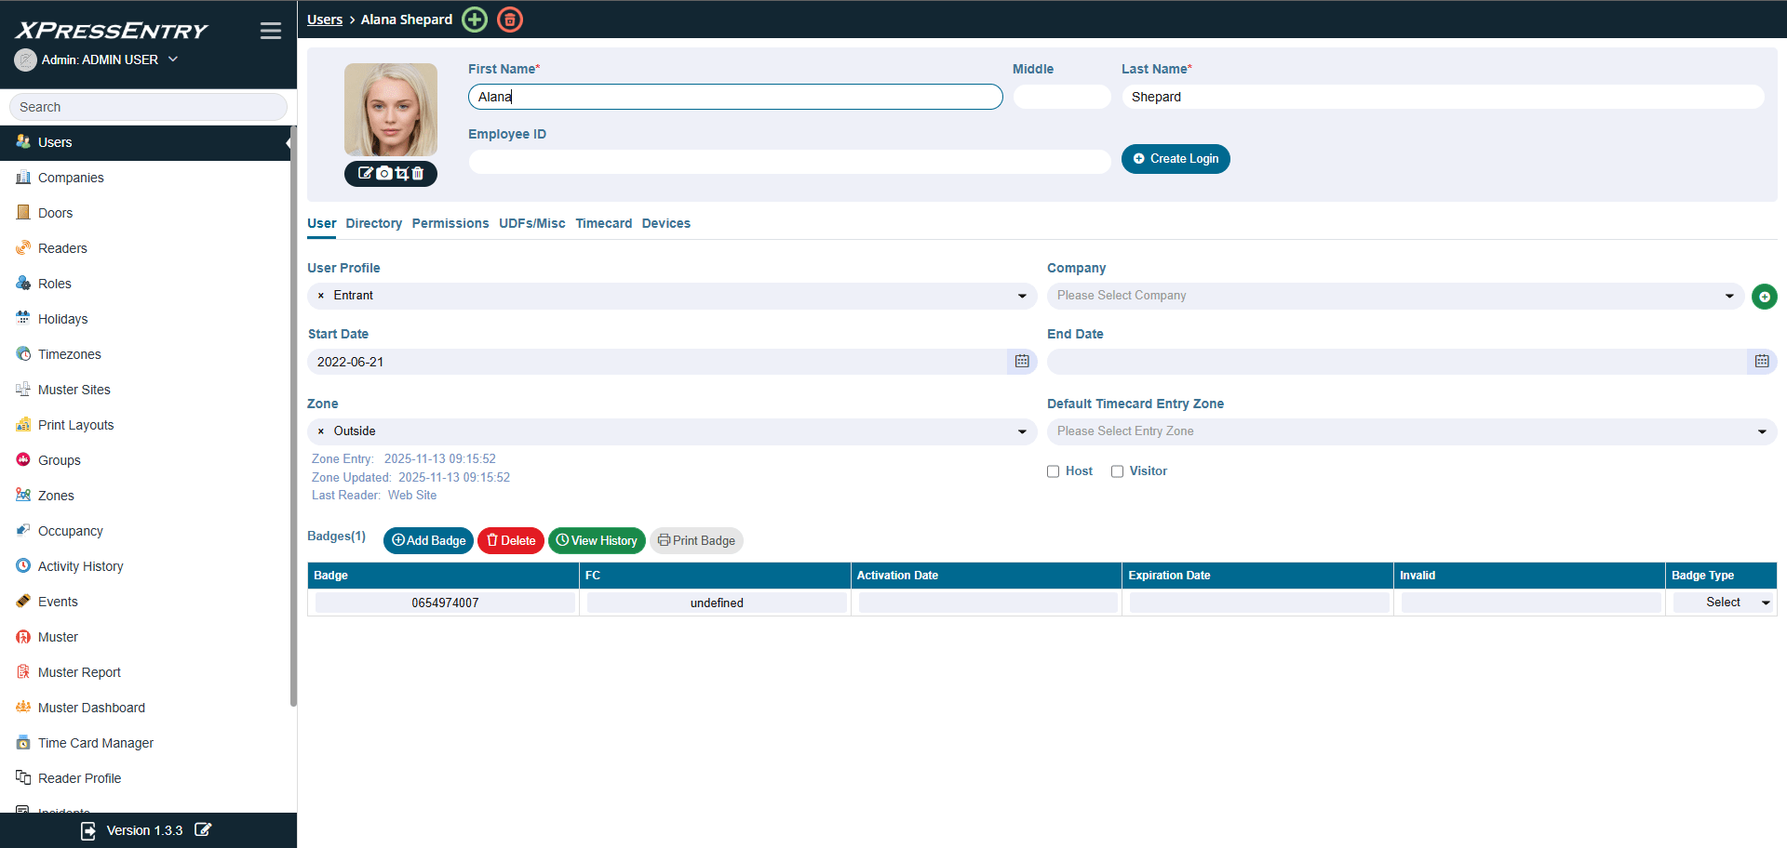The height and width of the screenshot is (848, 1787).
Task: Click the Employee ID input field
Action: click(789, 162)
